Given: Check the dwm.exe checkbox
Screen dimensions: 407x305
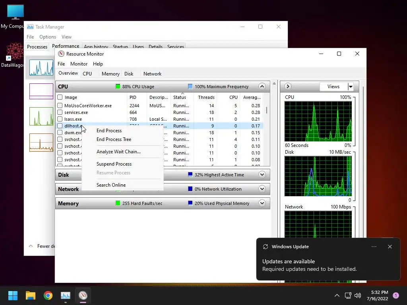Looking at the screenshot, I should pos(60,133).
